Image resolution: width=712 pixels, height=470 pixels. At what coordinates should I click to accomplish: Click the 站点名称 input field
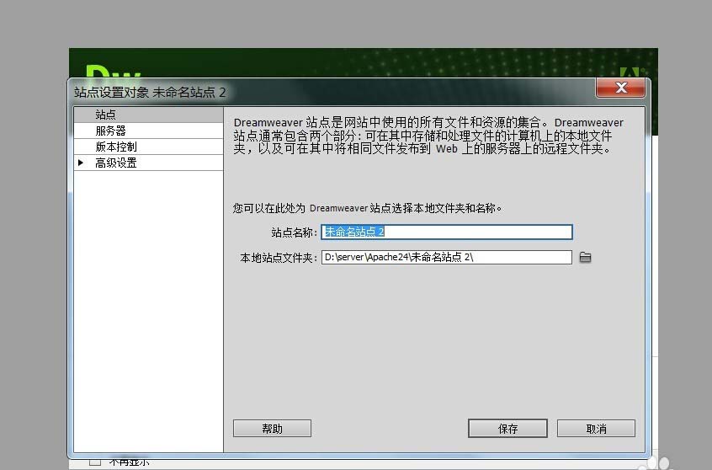pos(447,232)
